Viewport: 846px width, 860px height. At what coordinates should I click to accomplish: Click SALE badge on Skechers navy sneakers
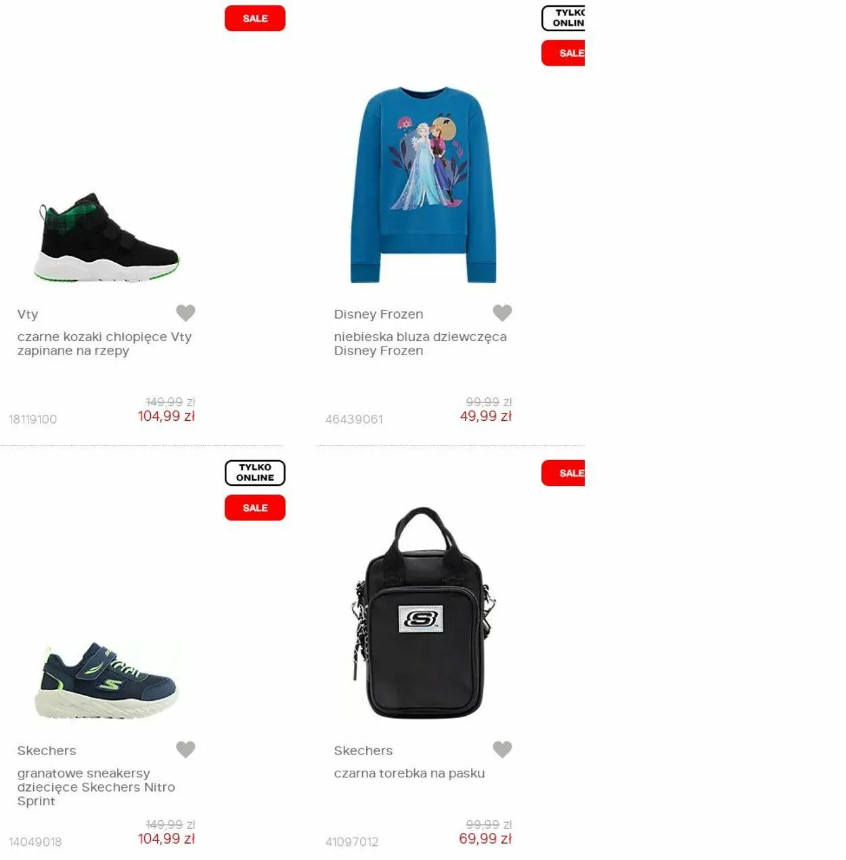coord(255,507)
